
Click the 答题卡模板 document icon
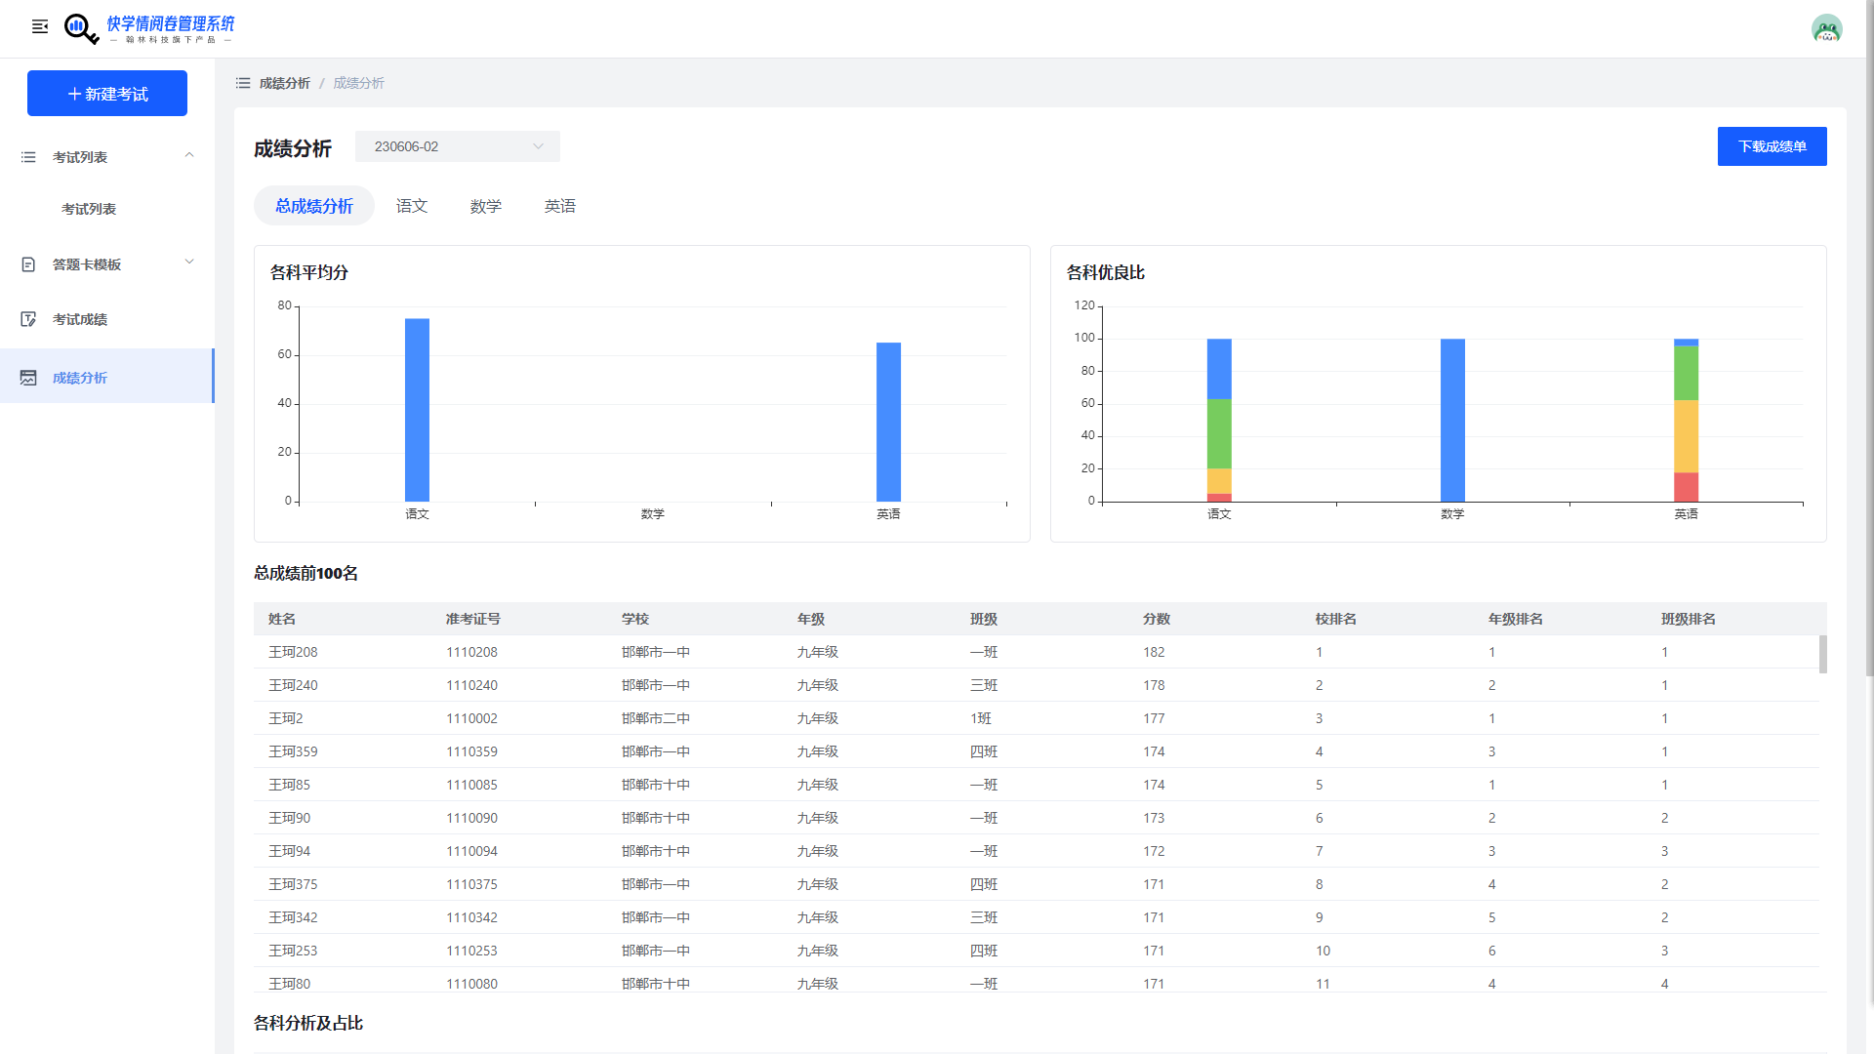(28, 264)
